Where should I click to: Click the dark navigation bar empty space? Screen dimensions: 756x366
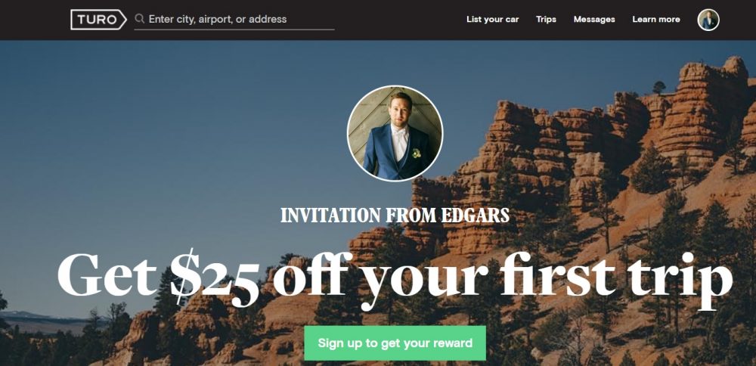[x=400, y=20]
